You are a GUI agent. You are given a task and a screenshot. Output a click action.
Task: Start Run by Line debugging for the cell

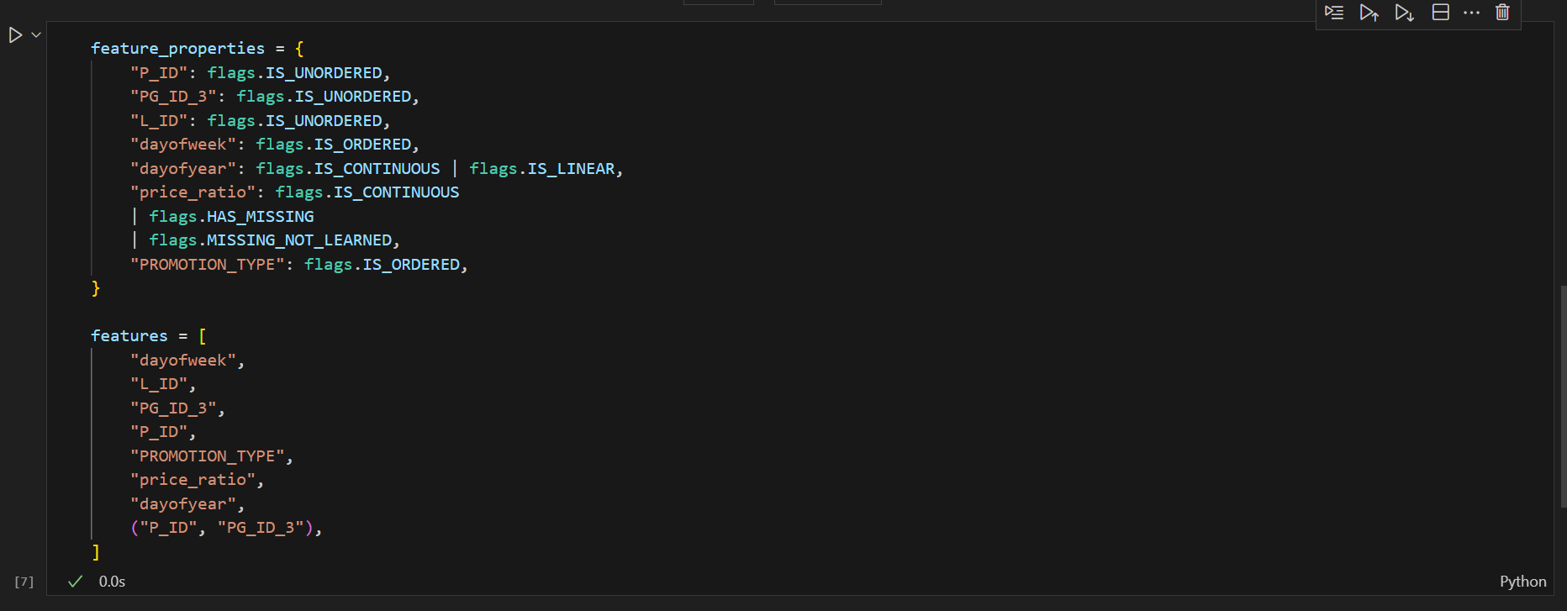tap(1334, 13)
